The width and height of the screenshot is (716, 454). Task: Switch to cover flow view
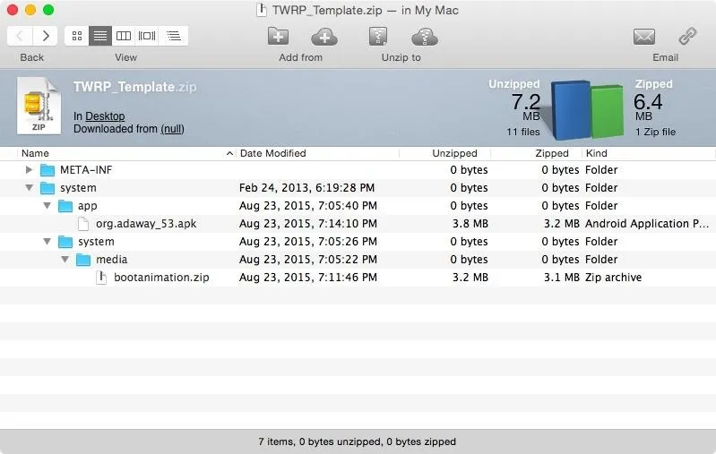(147, 36)
